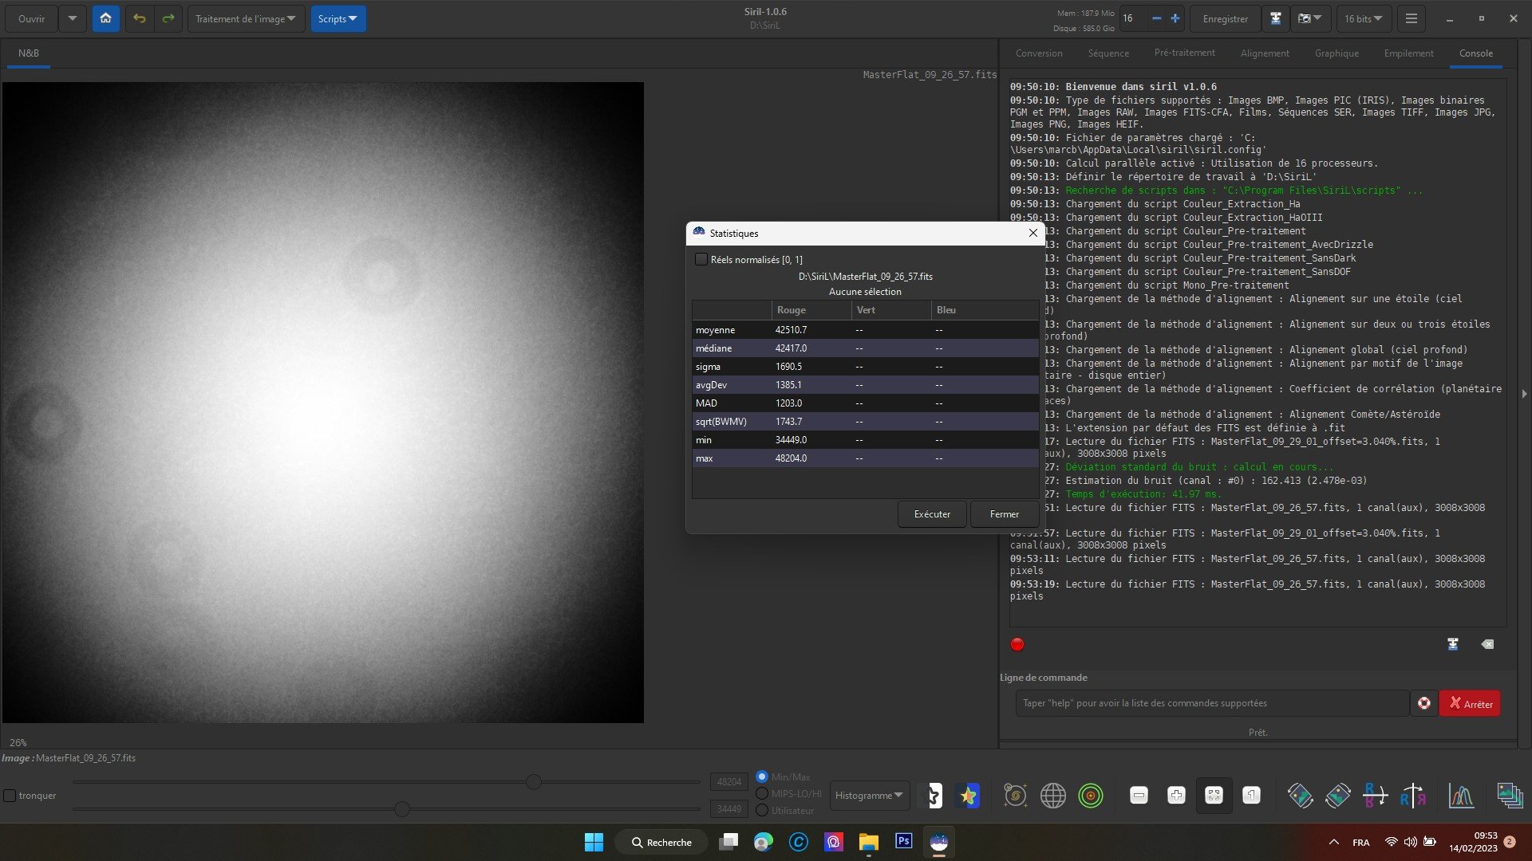
Task: Select the Utilisateur radio button
Action: [762, 810]
